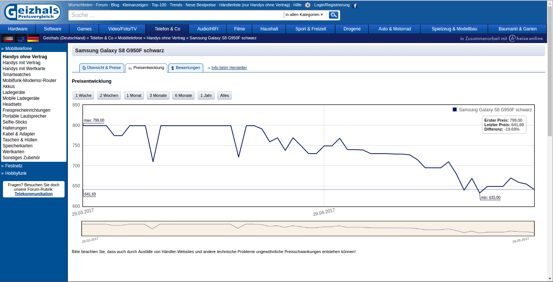
Task: Open the Drogerie category menu
Action: (x=352, y=29)
